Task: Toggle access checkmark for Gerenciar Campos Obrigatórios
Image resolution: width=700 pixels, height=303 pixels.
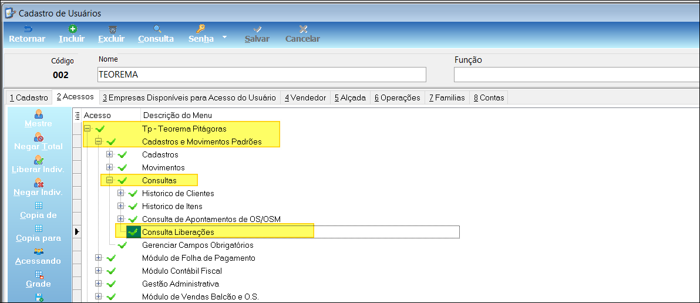Action: point(122,245)
